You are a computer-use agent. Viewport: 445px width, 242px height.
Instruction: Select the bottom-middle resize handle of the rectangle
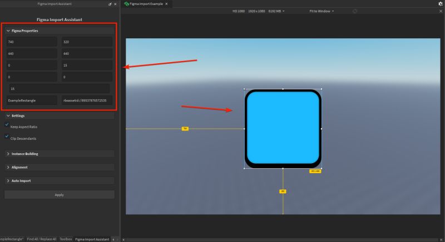click(x=283, y=168)
